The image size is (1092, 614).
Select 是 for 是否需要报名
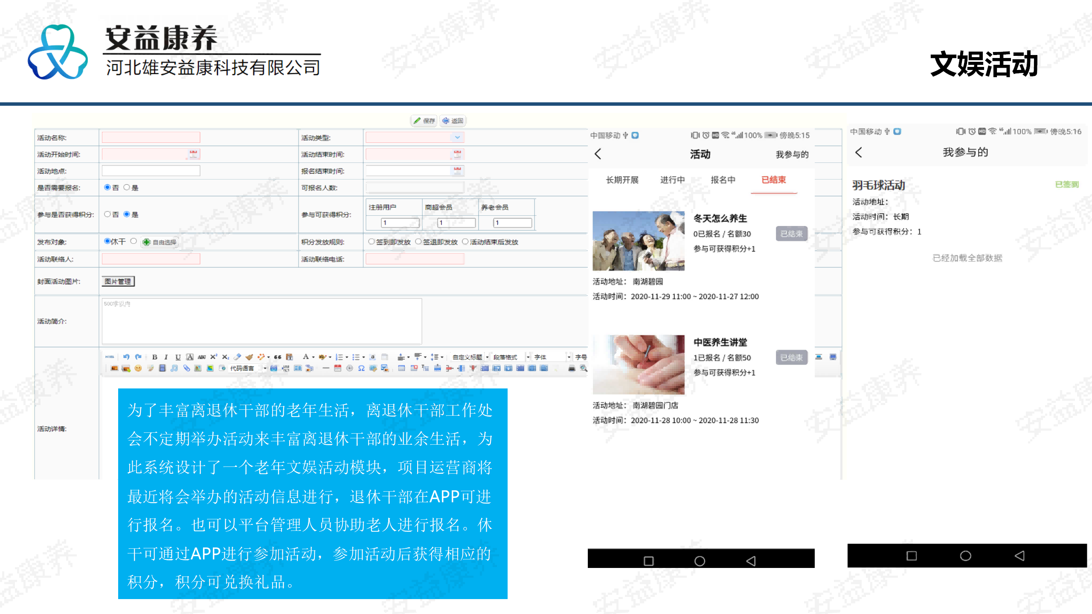tap(127, 187)
